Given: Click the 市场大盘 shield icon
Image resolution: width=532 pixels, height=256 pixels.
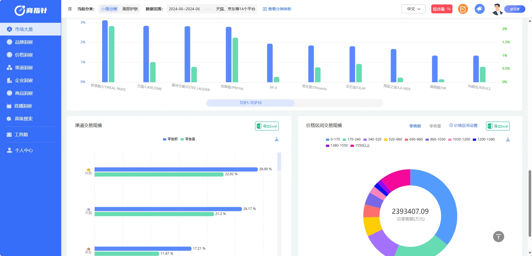Looking at the screenshot, I should (9, 29).
